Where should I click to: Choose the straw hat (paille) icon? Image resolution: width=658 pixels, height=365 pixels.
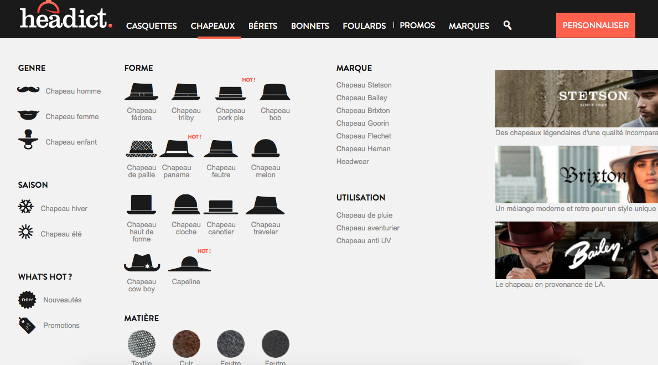141,149
